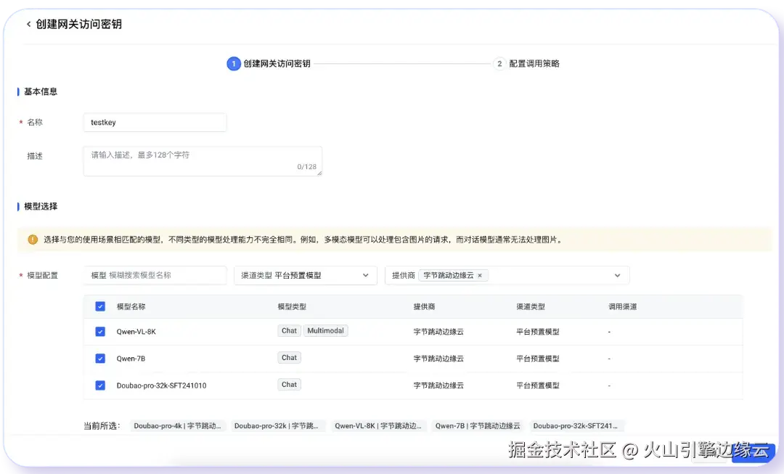Click the 描述 description text area

[x=202, y=161]
